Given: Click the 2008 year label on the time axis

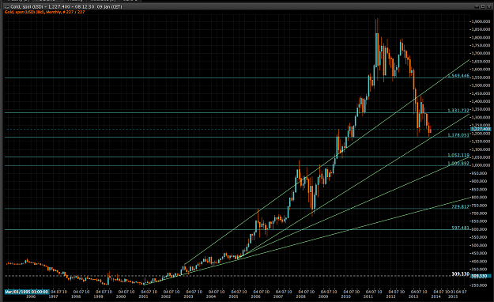Looking at the screenshot, I should coord(301,296).
